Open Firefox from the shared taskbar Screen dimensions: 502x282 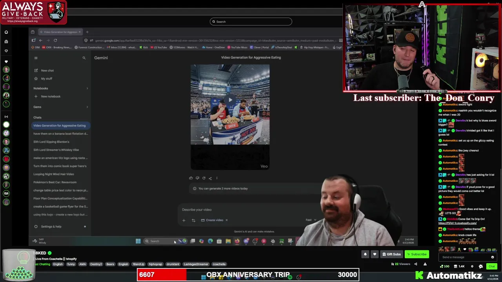237,241
